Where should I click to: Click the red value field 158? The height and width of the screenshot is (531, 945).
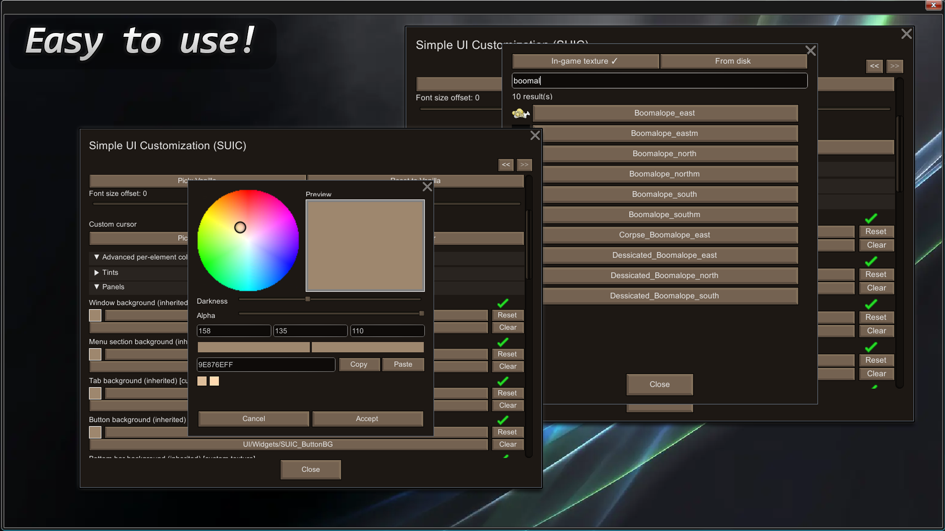tap(234, 331)
